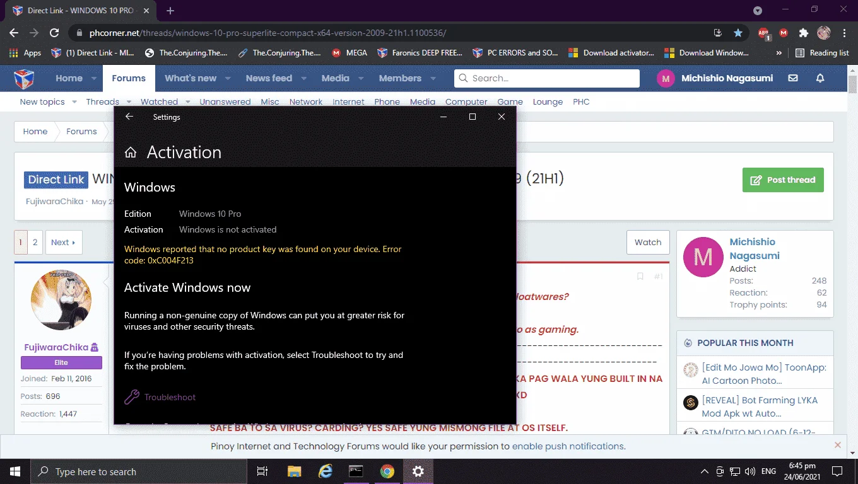Select Lounge in sub-navigation

pyautogui.click(x=548, y=101)
